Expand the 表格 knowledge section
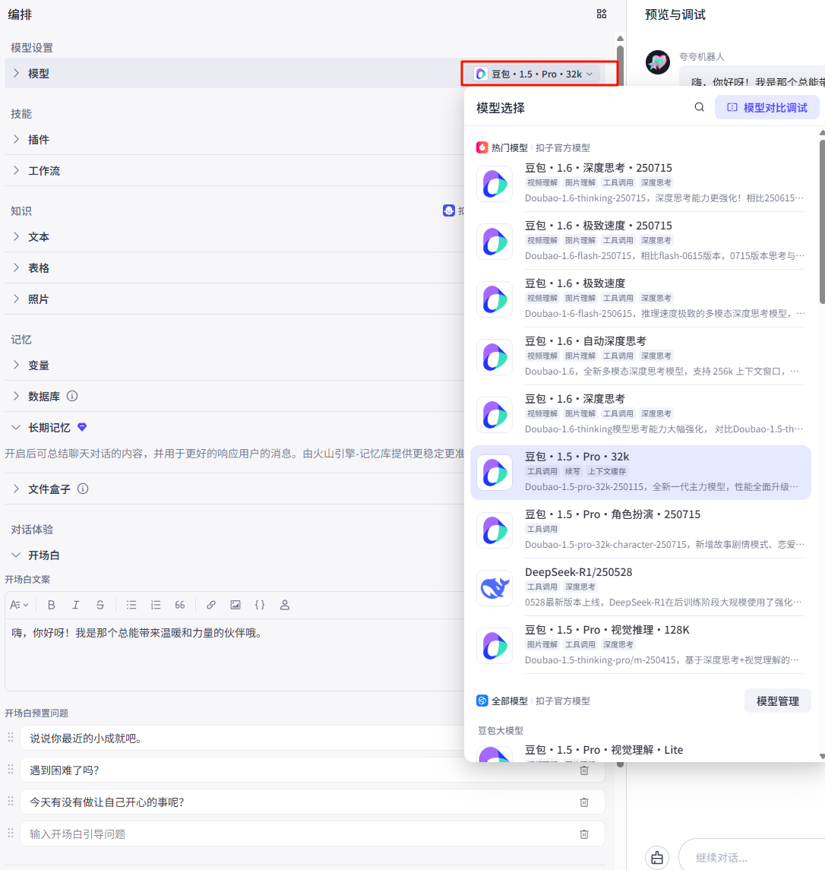Screen dimensions: 825x870 pos(16,268)
